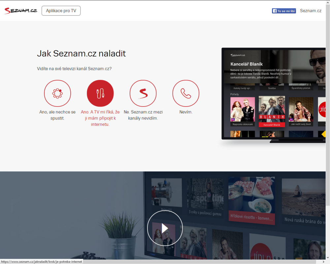Select the telephone icon under Nevím
The image size is (330, 264).
186,93
